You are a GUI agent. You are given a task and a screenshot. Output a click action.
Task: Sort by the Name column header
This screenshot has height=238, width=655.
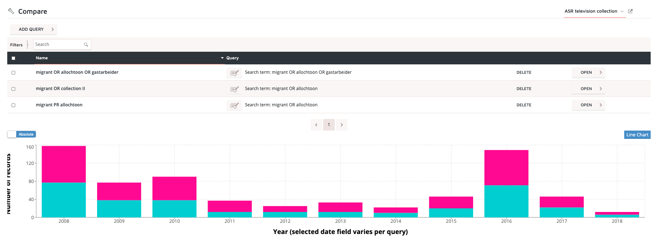pos(42,58)
